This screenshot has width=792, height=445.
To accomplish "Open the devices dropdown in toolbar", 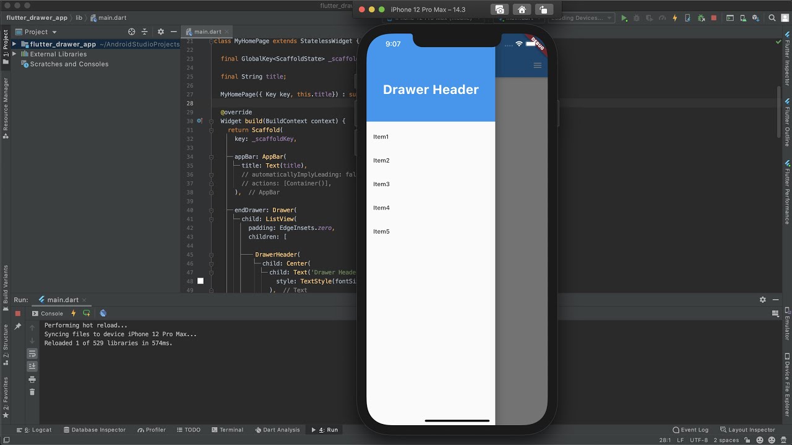I will (x=580, y=18).
